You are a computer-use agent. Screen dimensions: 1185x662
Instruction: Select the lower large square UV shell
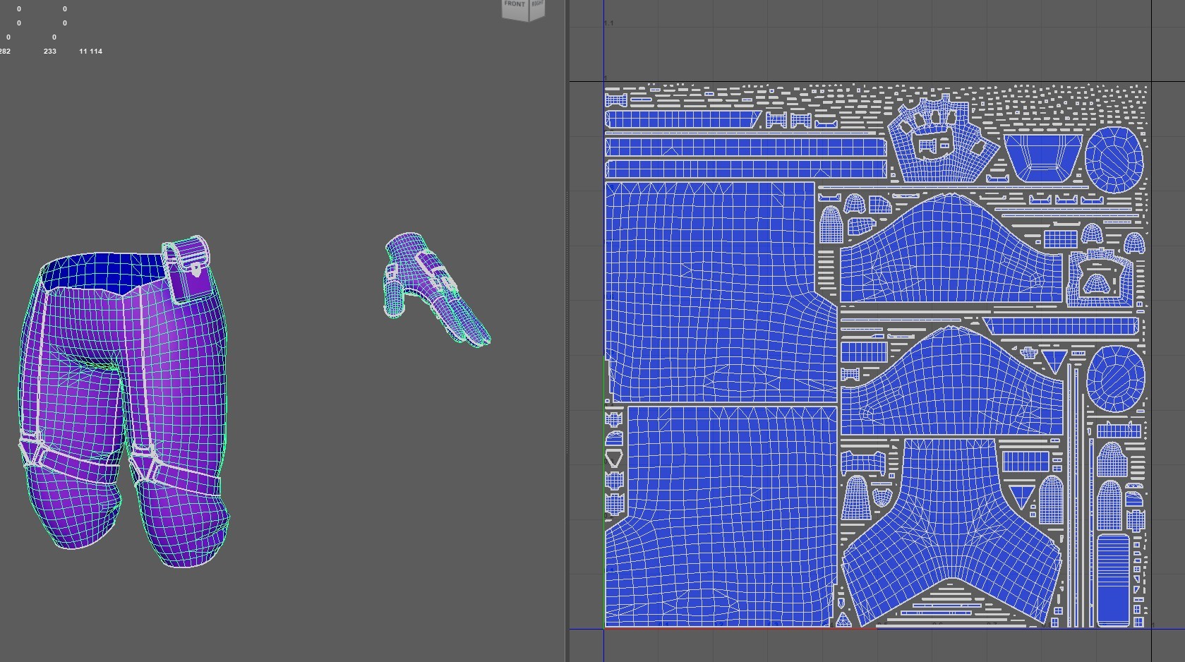tap(721, 516)
